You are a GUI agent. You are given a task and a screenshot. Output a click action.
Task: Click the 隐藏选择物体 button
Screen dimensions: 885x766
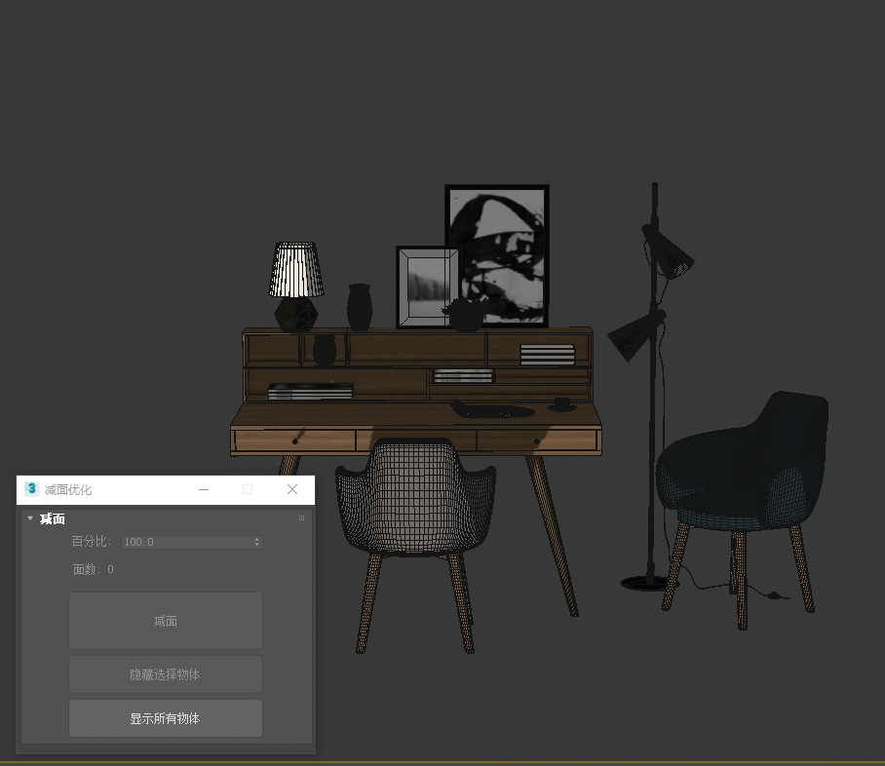point(165,674)
